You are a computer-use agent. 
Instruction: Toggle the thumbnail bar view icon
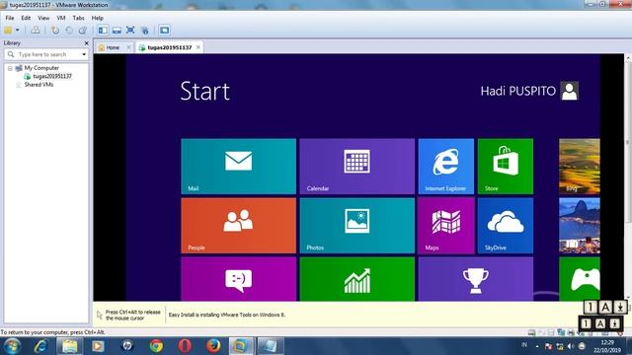click(x=117, y=31)
